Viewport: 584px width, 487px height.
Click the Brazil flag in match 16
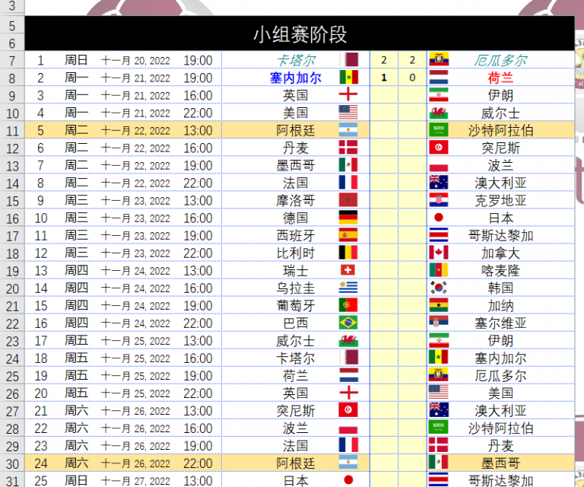(348, 323)
